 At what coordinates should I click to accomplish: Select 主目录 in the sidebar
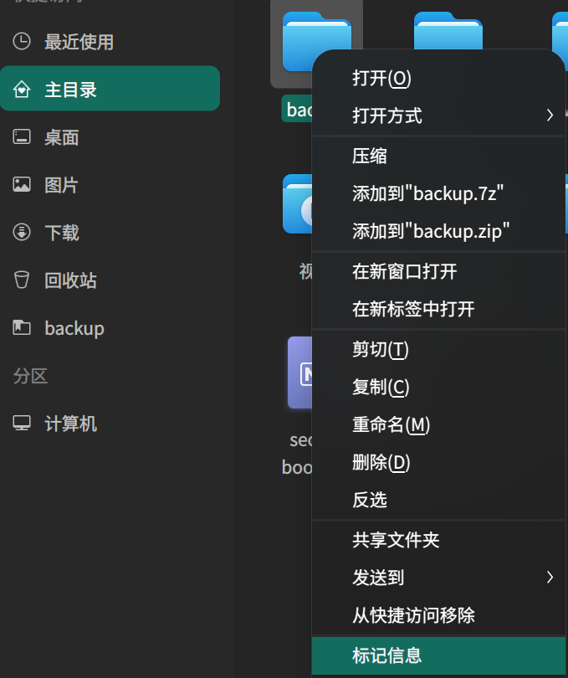[110, 89]
